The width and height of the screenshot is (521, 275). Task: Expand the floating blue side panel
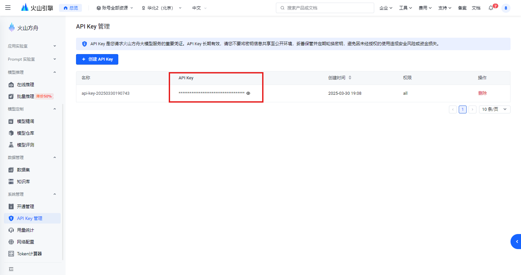click(x=516, y=242)
